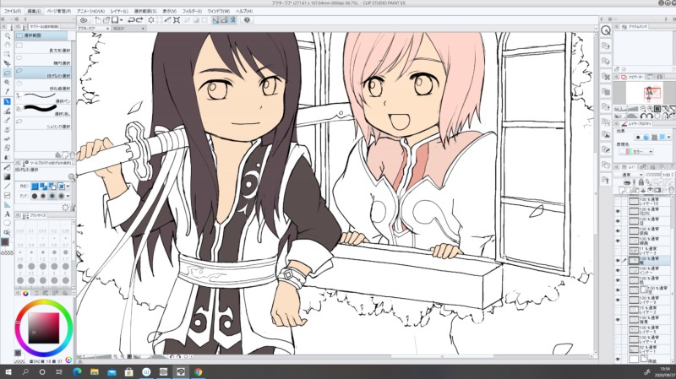Viewport: 676px width, 379px height.
Task: Click the Undo arrow in command bar
Action: pyautogui.click(x=132, y=20)
